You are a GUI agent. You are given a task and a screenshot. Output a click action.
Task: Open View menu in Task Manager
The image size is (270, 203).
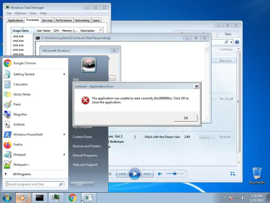click(33, 13)
